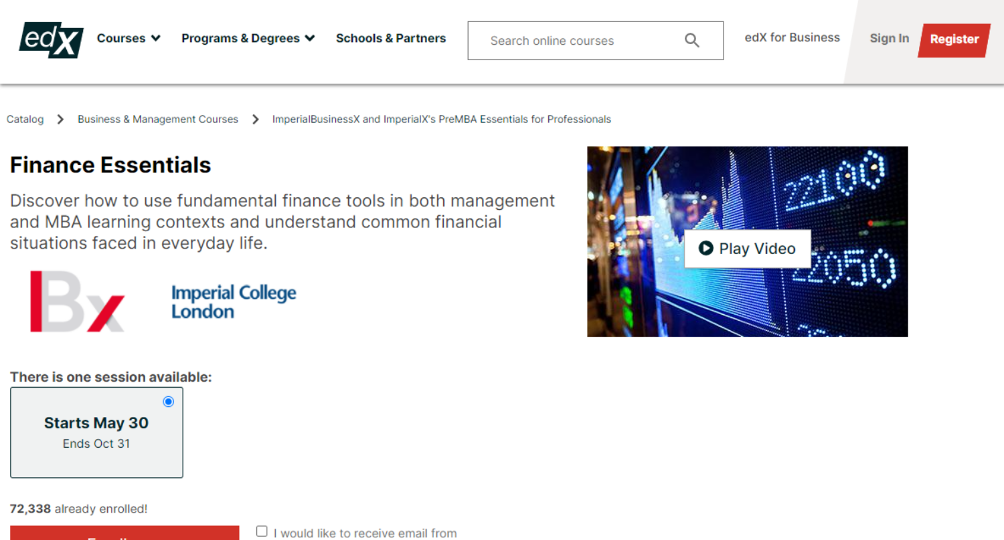Click the Sign In link
This screenshot has width=1004, height=540.
coord(889,39)
